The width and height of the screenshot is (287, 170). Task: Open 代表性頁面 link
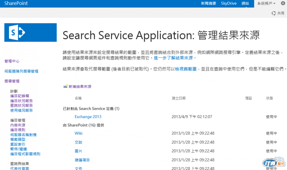pyautogui.click(x=20, y=168)
